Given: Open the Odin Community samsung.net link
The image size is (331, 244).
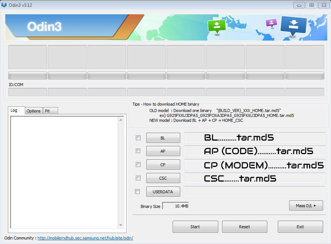Looking at the screenshot, I should point(85,238).
